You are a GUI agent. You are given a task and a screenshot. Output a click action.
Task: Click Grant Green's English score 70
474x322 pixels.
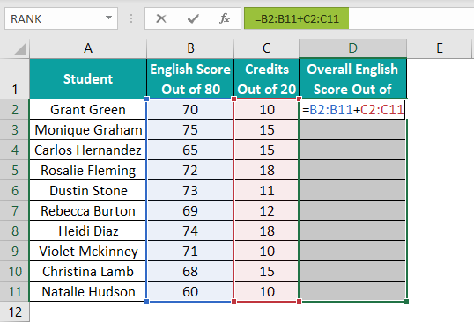pyautogui.click(x=190, y=109)
